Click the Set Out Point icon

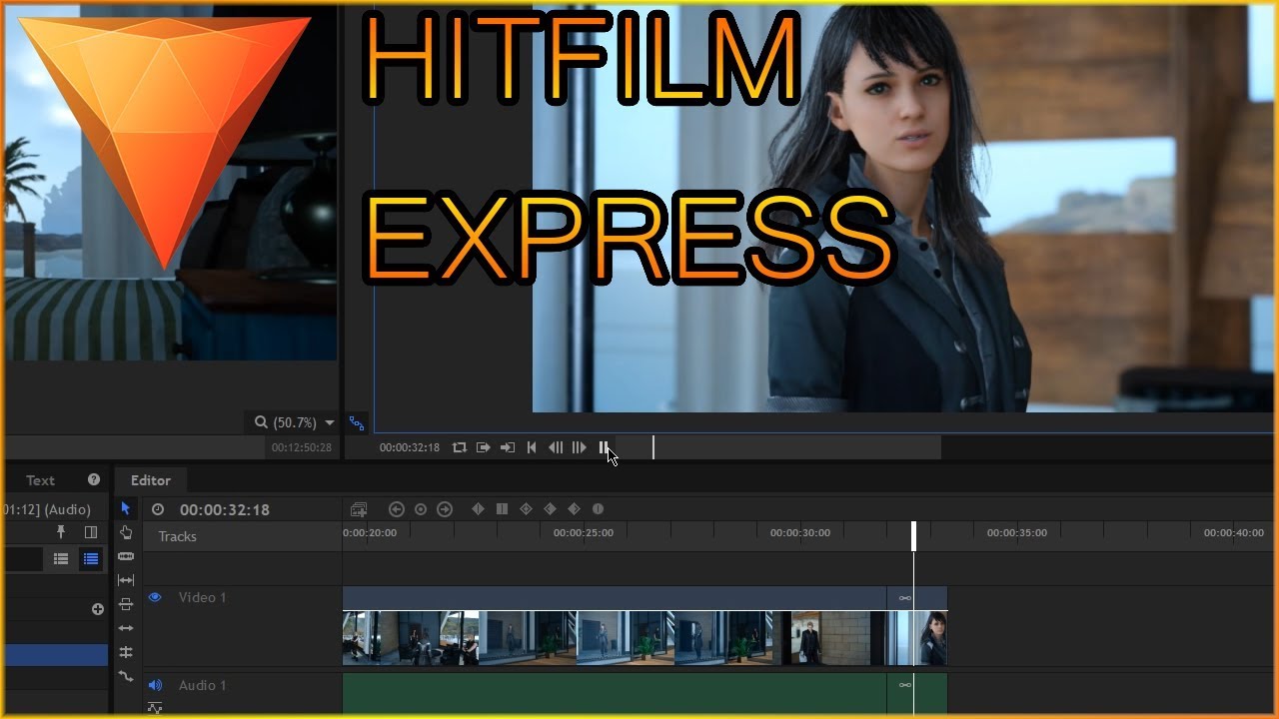click(x=508, y=447)
